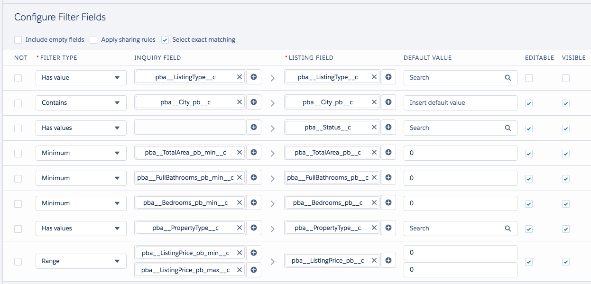Viewport: 591px width, 284px height.
Task: Click the search icon in ListingType default value
Action: click(508, 77)
